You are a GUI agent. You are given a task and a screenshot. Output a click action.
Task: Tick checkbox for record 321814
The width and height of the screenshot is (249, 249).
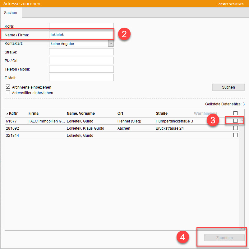235,135
